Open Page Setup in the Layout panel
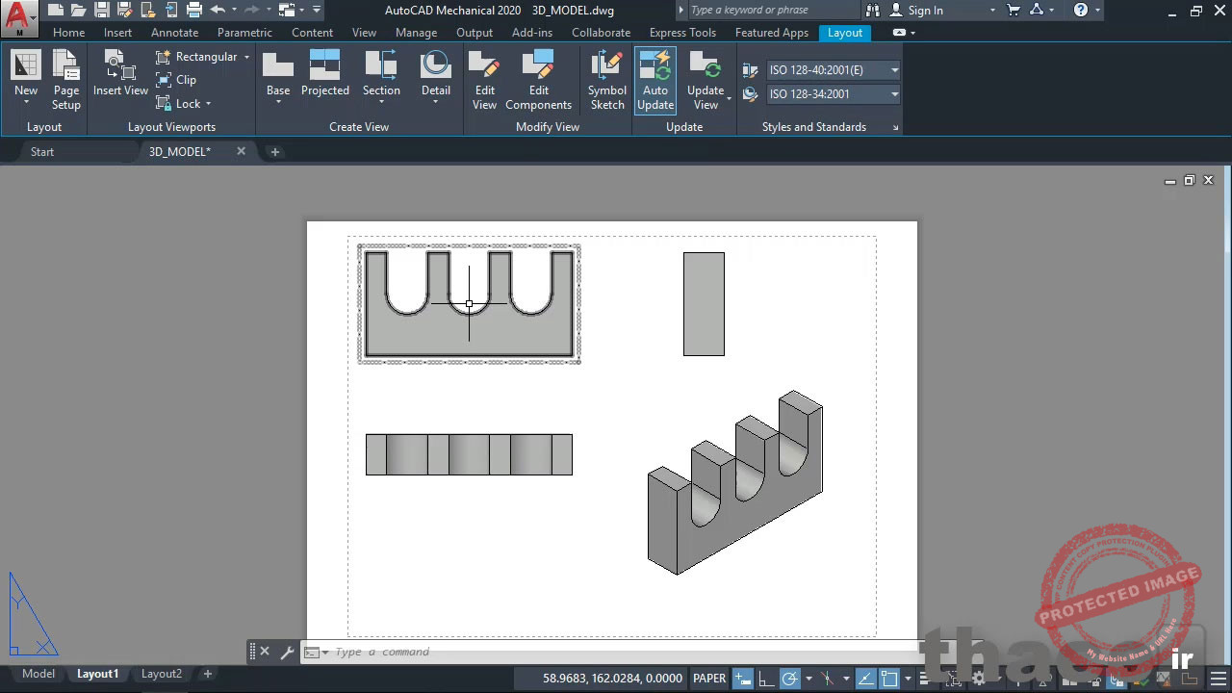The image size is (1232, 693). pyautogui.click(x=66, y=79)
